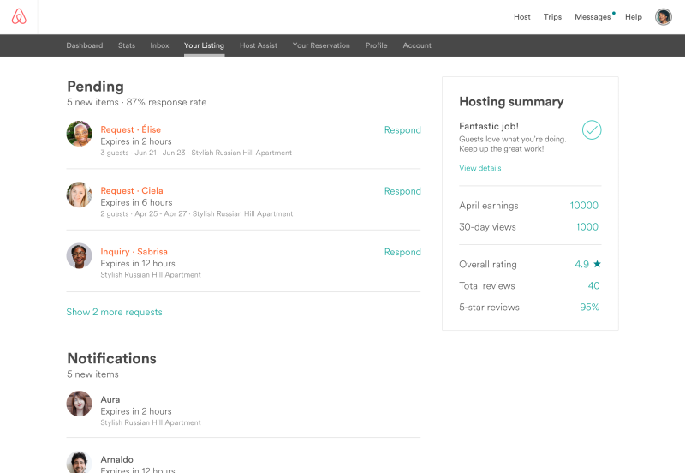Image resolution: width=685 pixels, height=473 pixels.
Task: Switch to the Dashboard tab
Action: pyautogui.click(x=85, y=45)
